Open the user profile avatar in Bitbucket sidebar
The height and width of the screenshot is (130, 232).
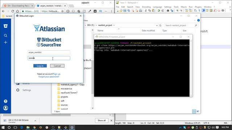(5, 108)
